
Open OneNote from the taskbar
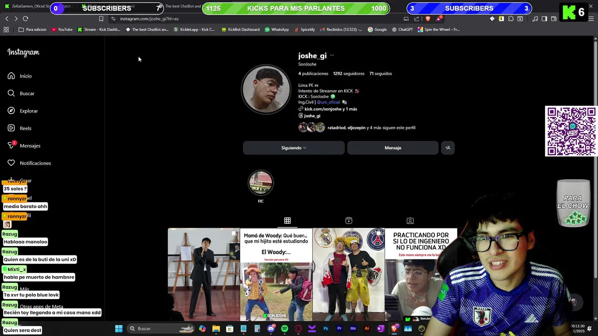point(380,329)
